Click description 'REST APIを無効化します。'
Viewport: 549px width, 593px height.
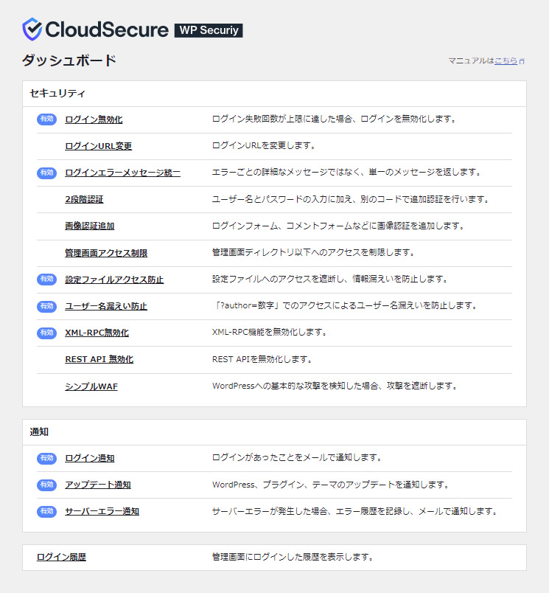pyautogui.click(x=262, y=359)
